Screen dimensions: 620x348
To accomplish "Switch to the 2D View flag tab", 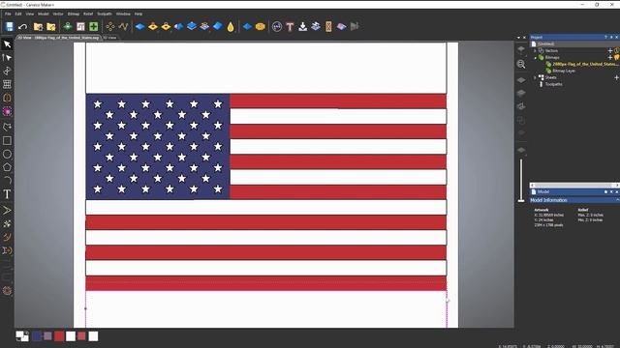I will point(58,38).
